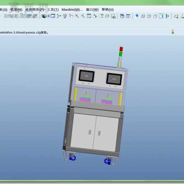This screenshot has width=184, height=184.
Task: Select the blue left caster wheel
Action: coord(72,157)
